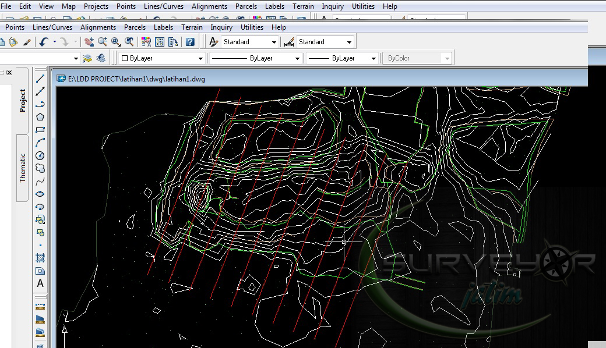
Task: Activate the Zoom Realtime tool
Action: click(103, 41)
